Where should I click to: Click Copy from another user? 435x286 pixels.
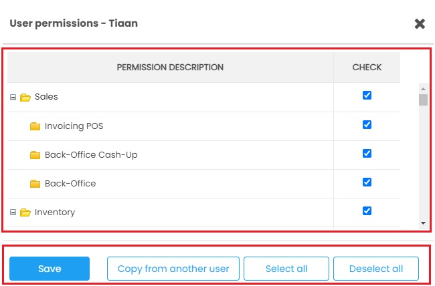tap(173, 269)
